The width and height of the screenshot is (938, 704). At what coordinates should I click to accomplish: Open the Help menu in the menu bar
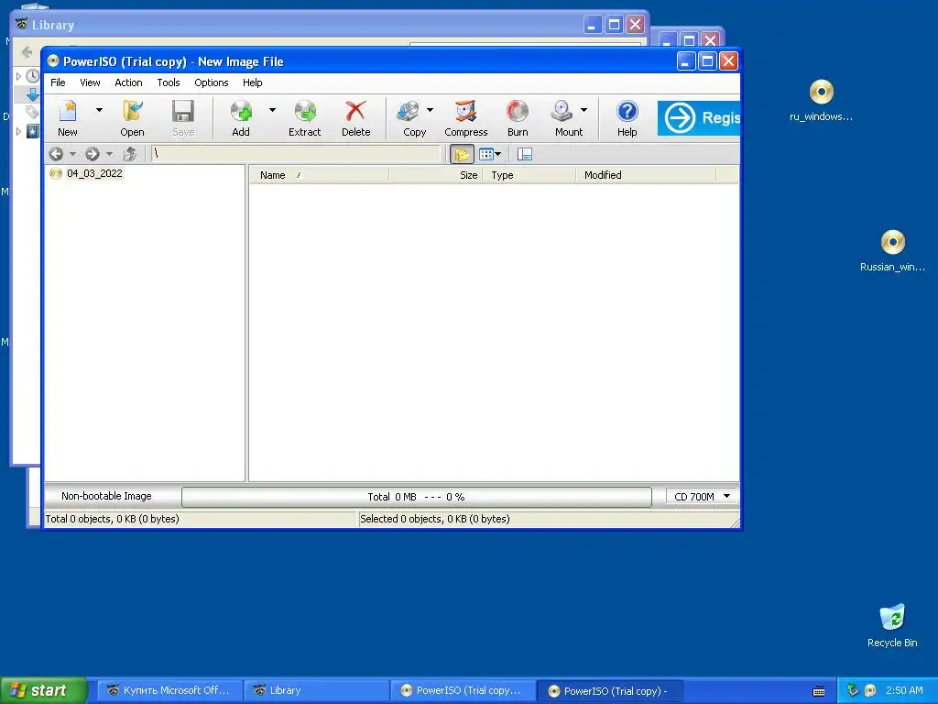252,82
